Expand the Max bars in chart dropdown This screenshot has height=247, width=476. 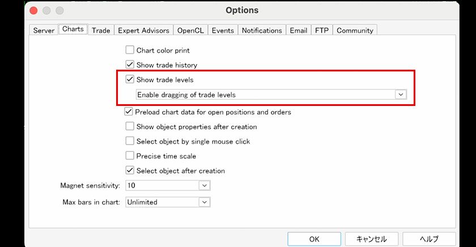[205, 202]
